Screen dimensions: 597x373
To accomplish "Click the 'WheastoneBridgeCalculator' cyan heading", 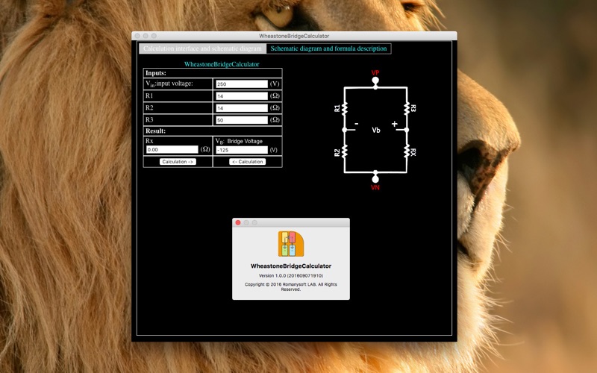I will tap(222, 64).
